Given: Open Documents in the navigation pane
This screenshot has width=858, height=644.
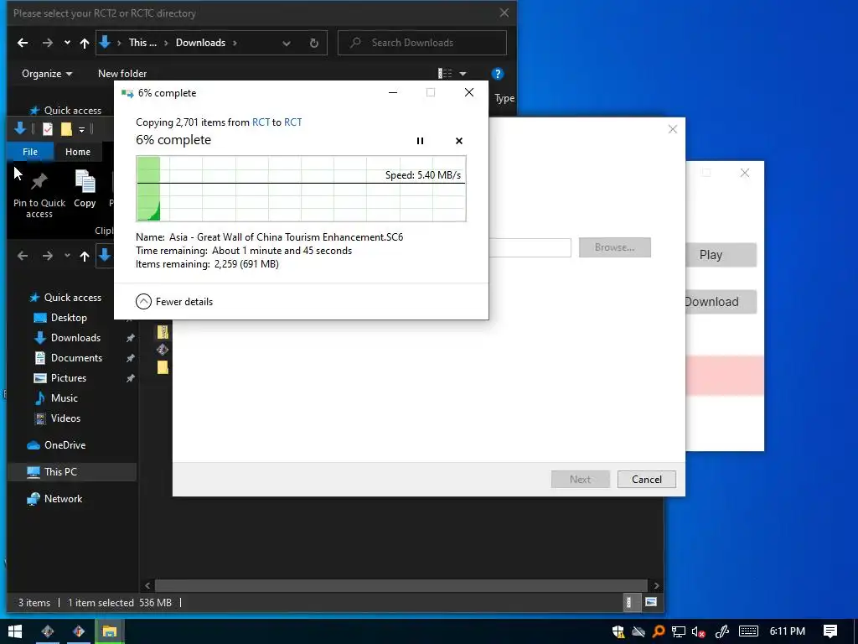Looking at the screenshot, I should pos(76,358).
